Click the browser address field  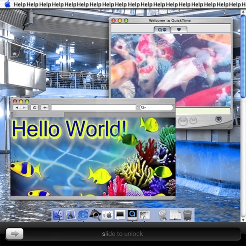coord(93,108)
